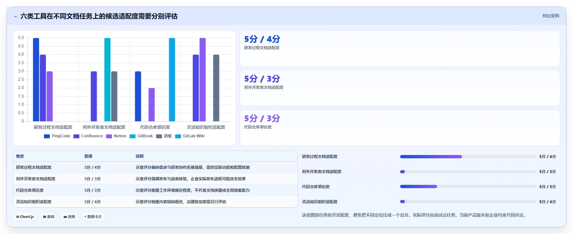Click the 对比矩阵 label in the header
Viewport: 573px width, 234px height.
click(x=551, y=16)
